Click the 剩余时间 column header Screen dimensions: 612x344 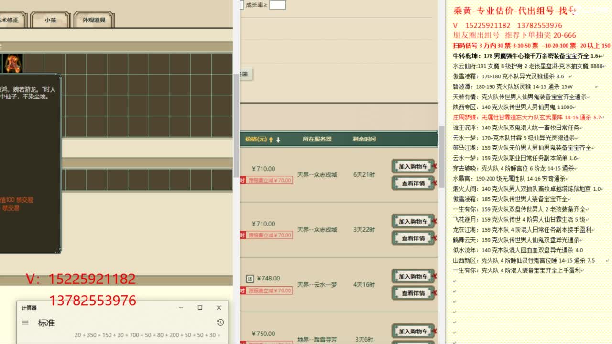[x=364, y=139]
